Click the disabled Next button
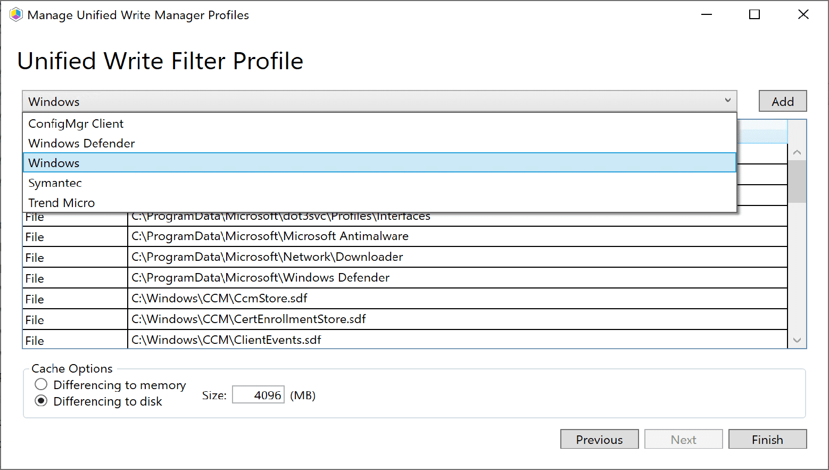The image size is (829, 470). click(x=683, y=439)
